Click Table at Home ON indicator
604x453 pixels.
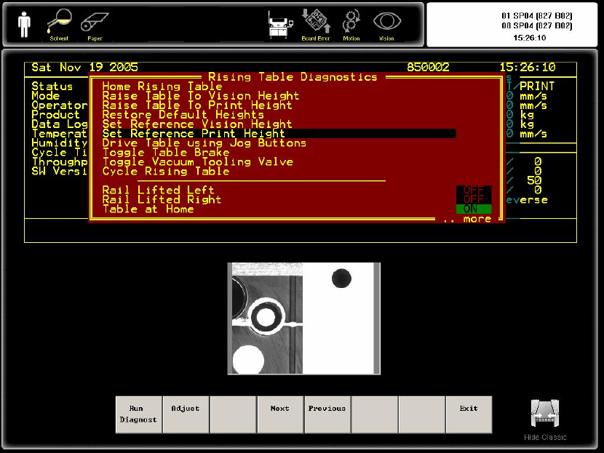(x=474, y=209)
